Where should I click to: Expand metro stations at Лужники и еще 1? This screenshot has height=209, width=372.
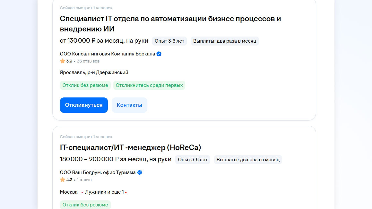[104, 192]
